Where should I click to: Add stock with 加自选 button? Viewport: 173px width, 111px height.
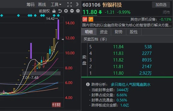coord(161,4)
